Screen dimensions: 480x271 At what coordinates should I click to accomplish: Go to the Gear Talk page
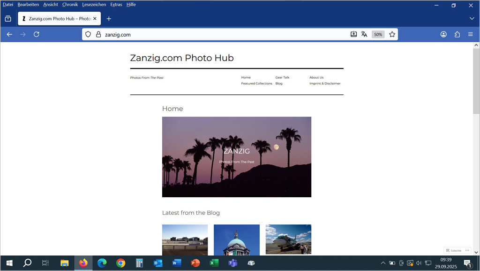tap(282, 77)
